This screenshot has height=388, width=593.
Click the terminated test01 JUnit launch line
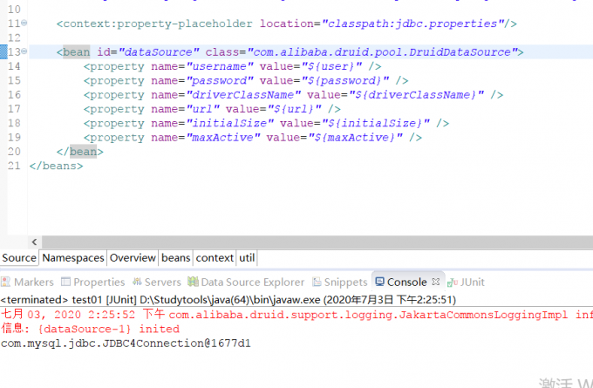coord(228,300)
